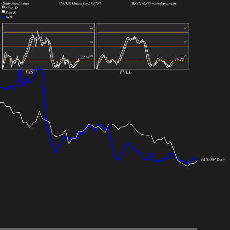Click the FAST stochastic chart panel
The height and width of the screenshot is (230, 230).
pos(48,46)
